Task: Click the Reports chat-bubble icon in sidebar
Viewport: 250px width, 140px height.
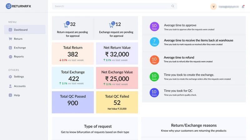Action: click(10, 57)
